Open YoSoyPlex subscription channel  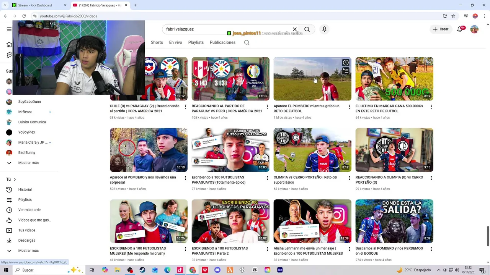(27, 132)
